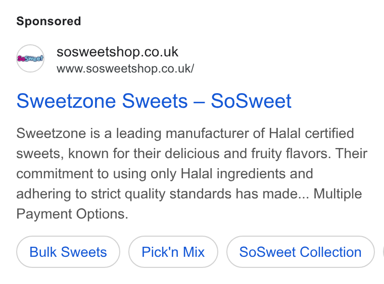Viewport: 384px width, 284px height.
Task: Click the Halal certified phrase in description
Action: pos(311,133)
